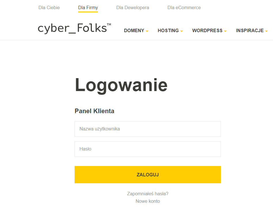273x216 pixels.
Task: Expand the DOMENY dropdown arrow
Action: (x=147, y=31)
